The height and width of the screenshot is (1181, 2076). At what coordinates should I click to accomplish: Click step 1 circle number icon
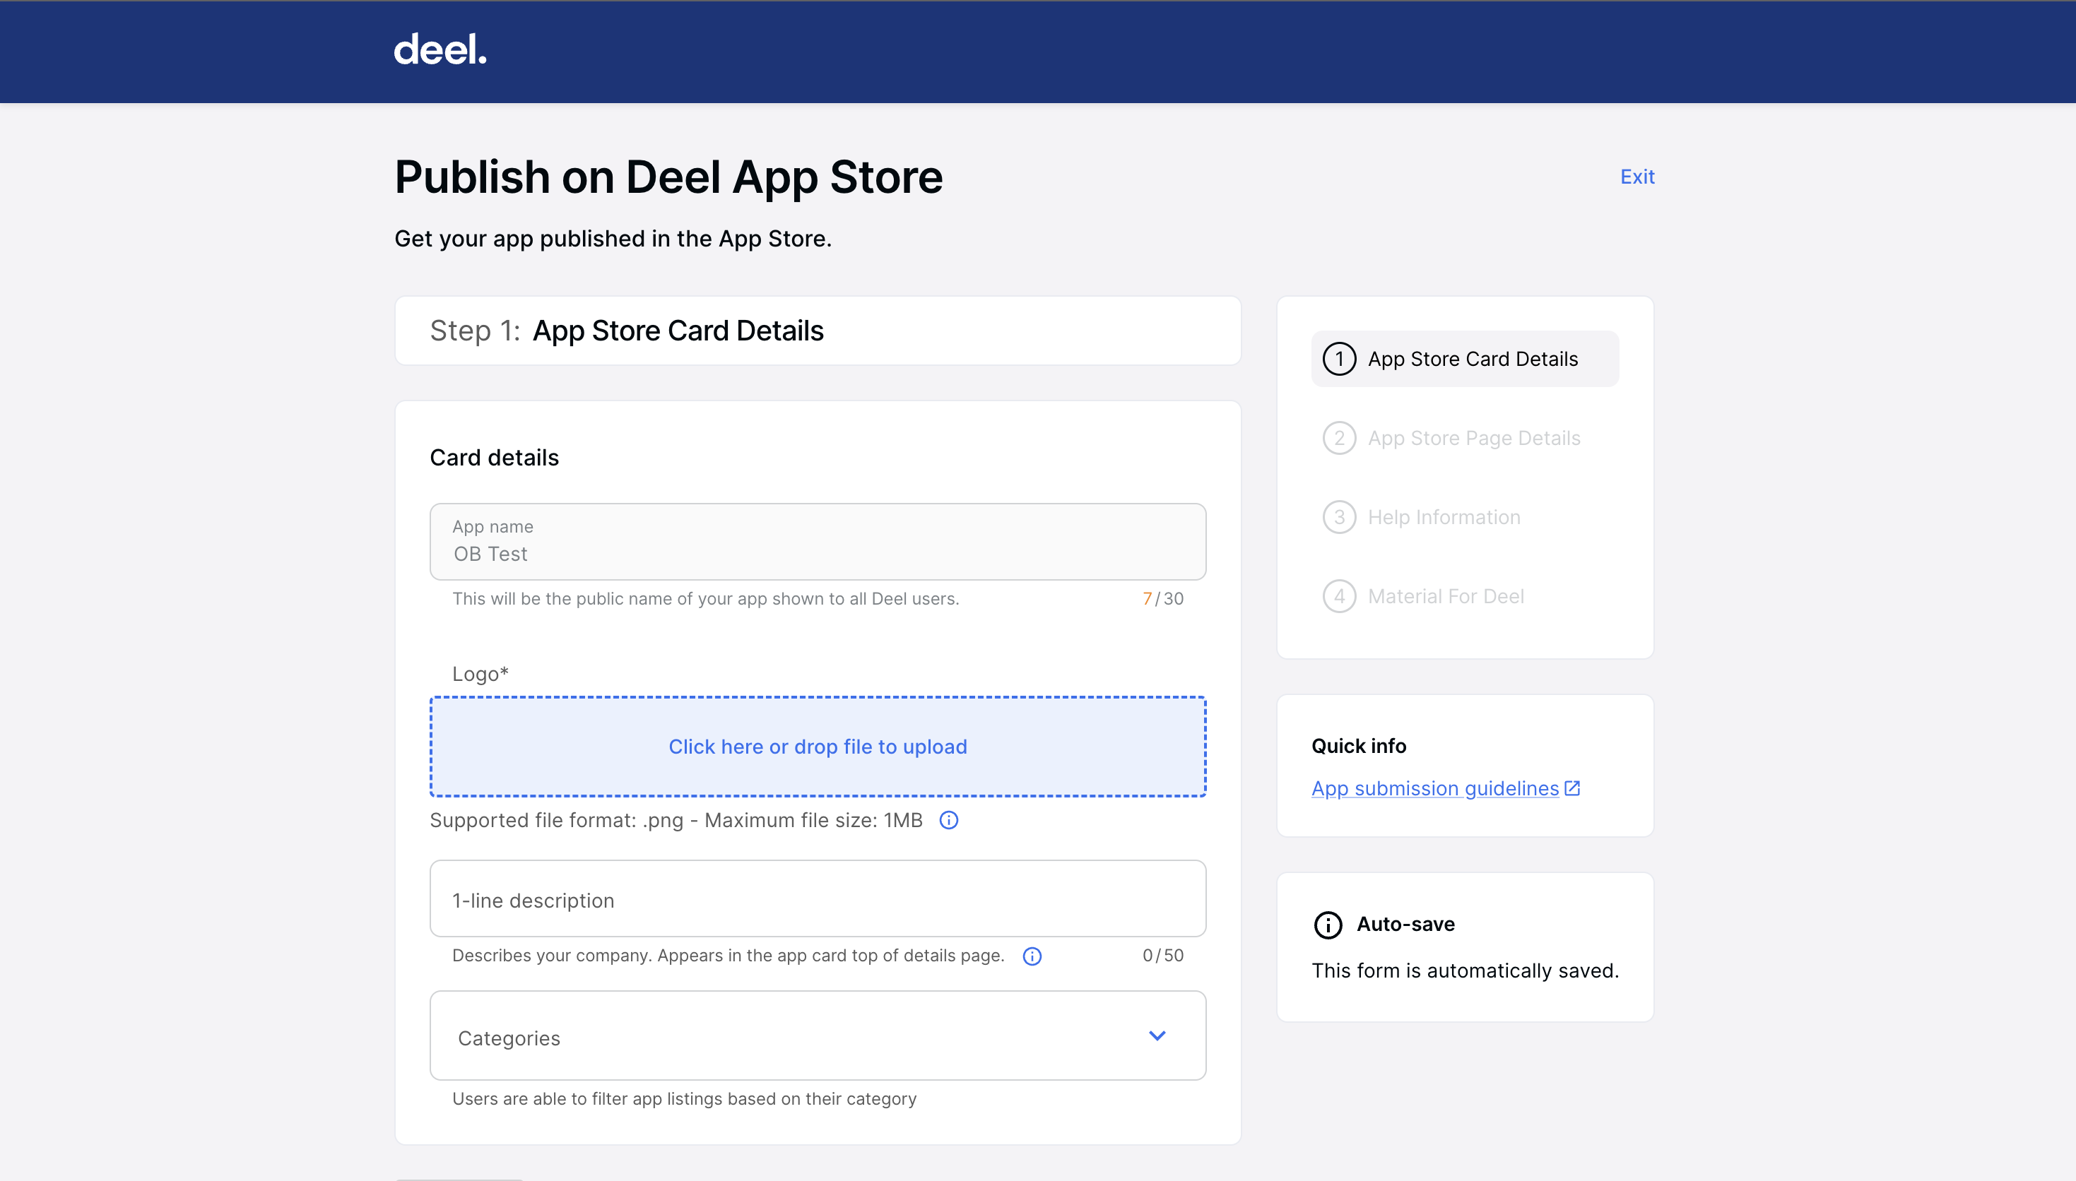click(x=1340, y=360)
